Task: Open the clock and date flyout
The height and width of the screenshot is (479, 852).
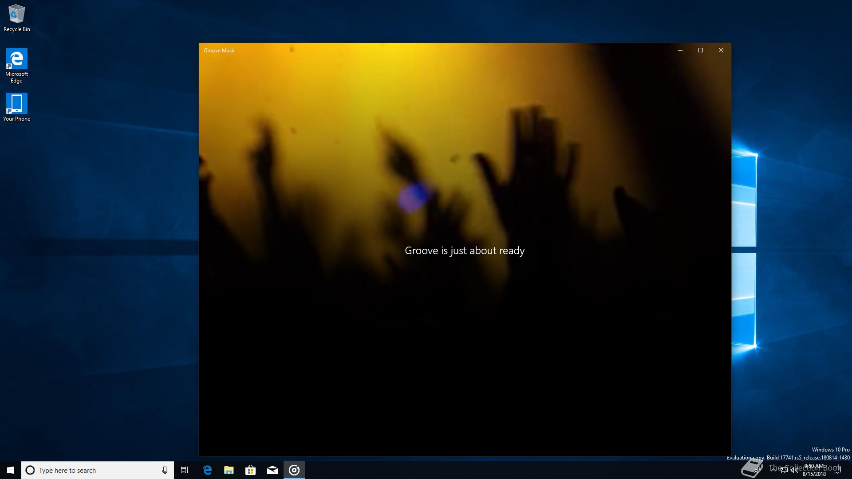Action: click(814, 470)
